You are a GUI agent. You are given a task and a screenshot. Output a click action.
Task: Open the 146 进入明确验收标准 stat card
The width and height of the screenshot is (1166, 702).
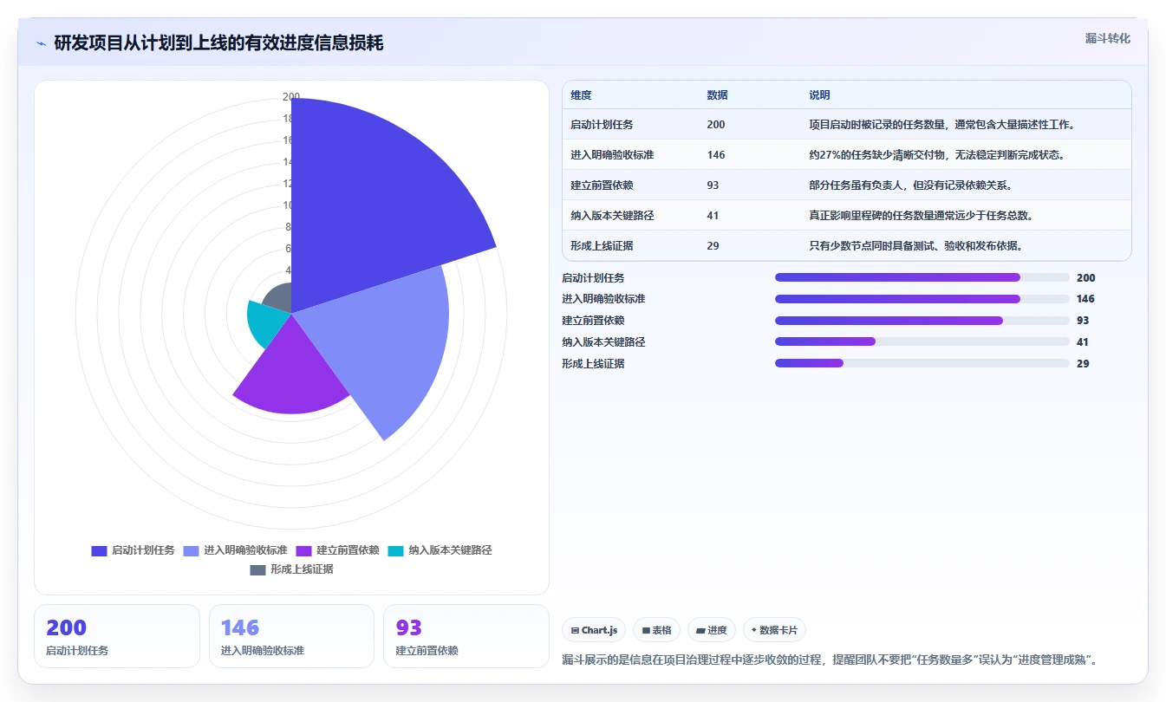click(x=291, y=636)
